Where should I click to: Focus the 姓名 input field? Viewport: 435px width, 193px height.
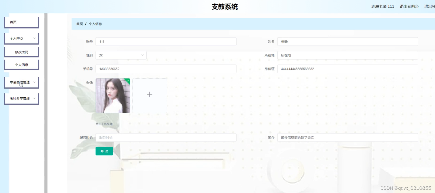pyautogui.click(x=347, y=41)
